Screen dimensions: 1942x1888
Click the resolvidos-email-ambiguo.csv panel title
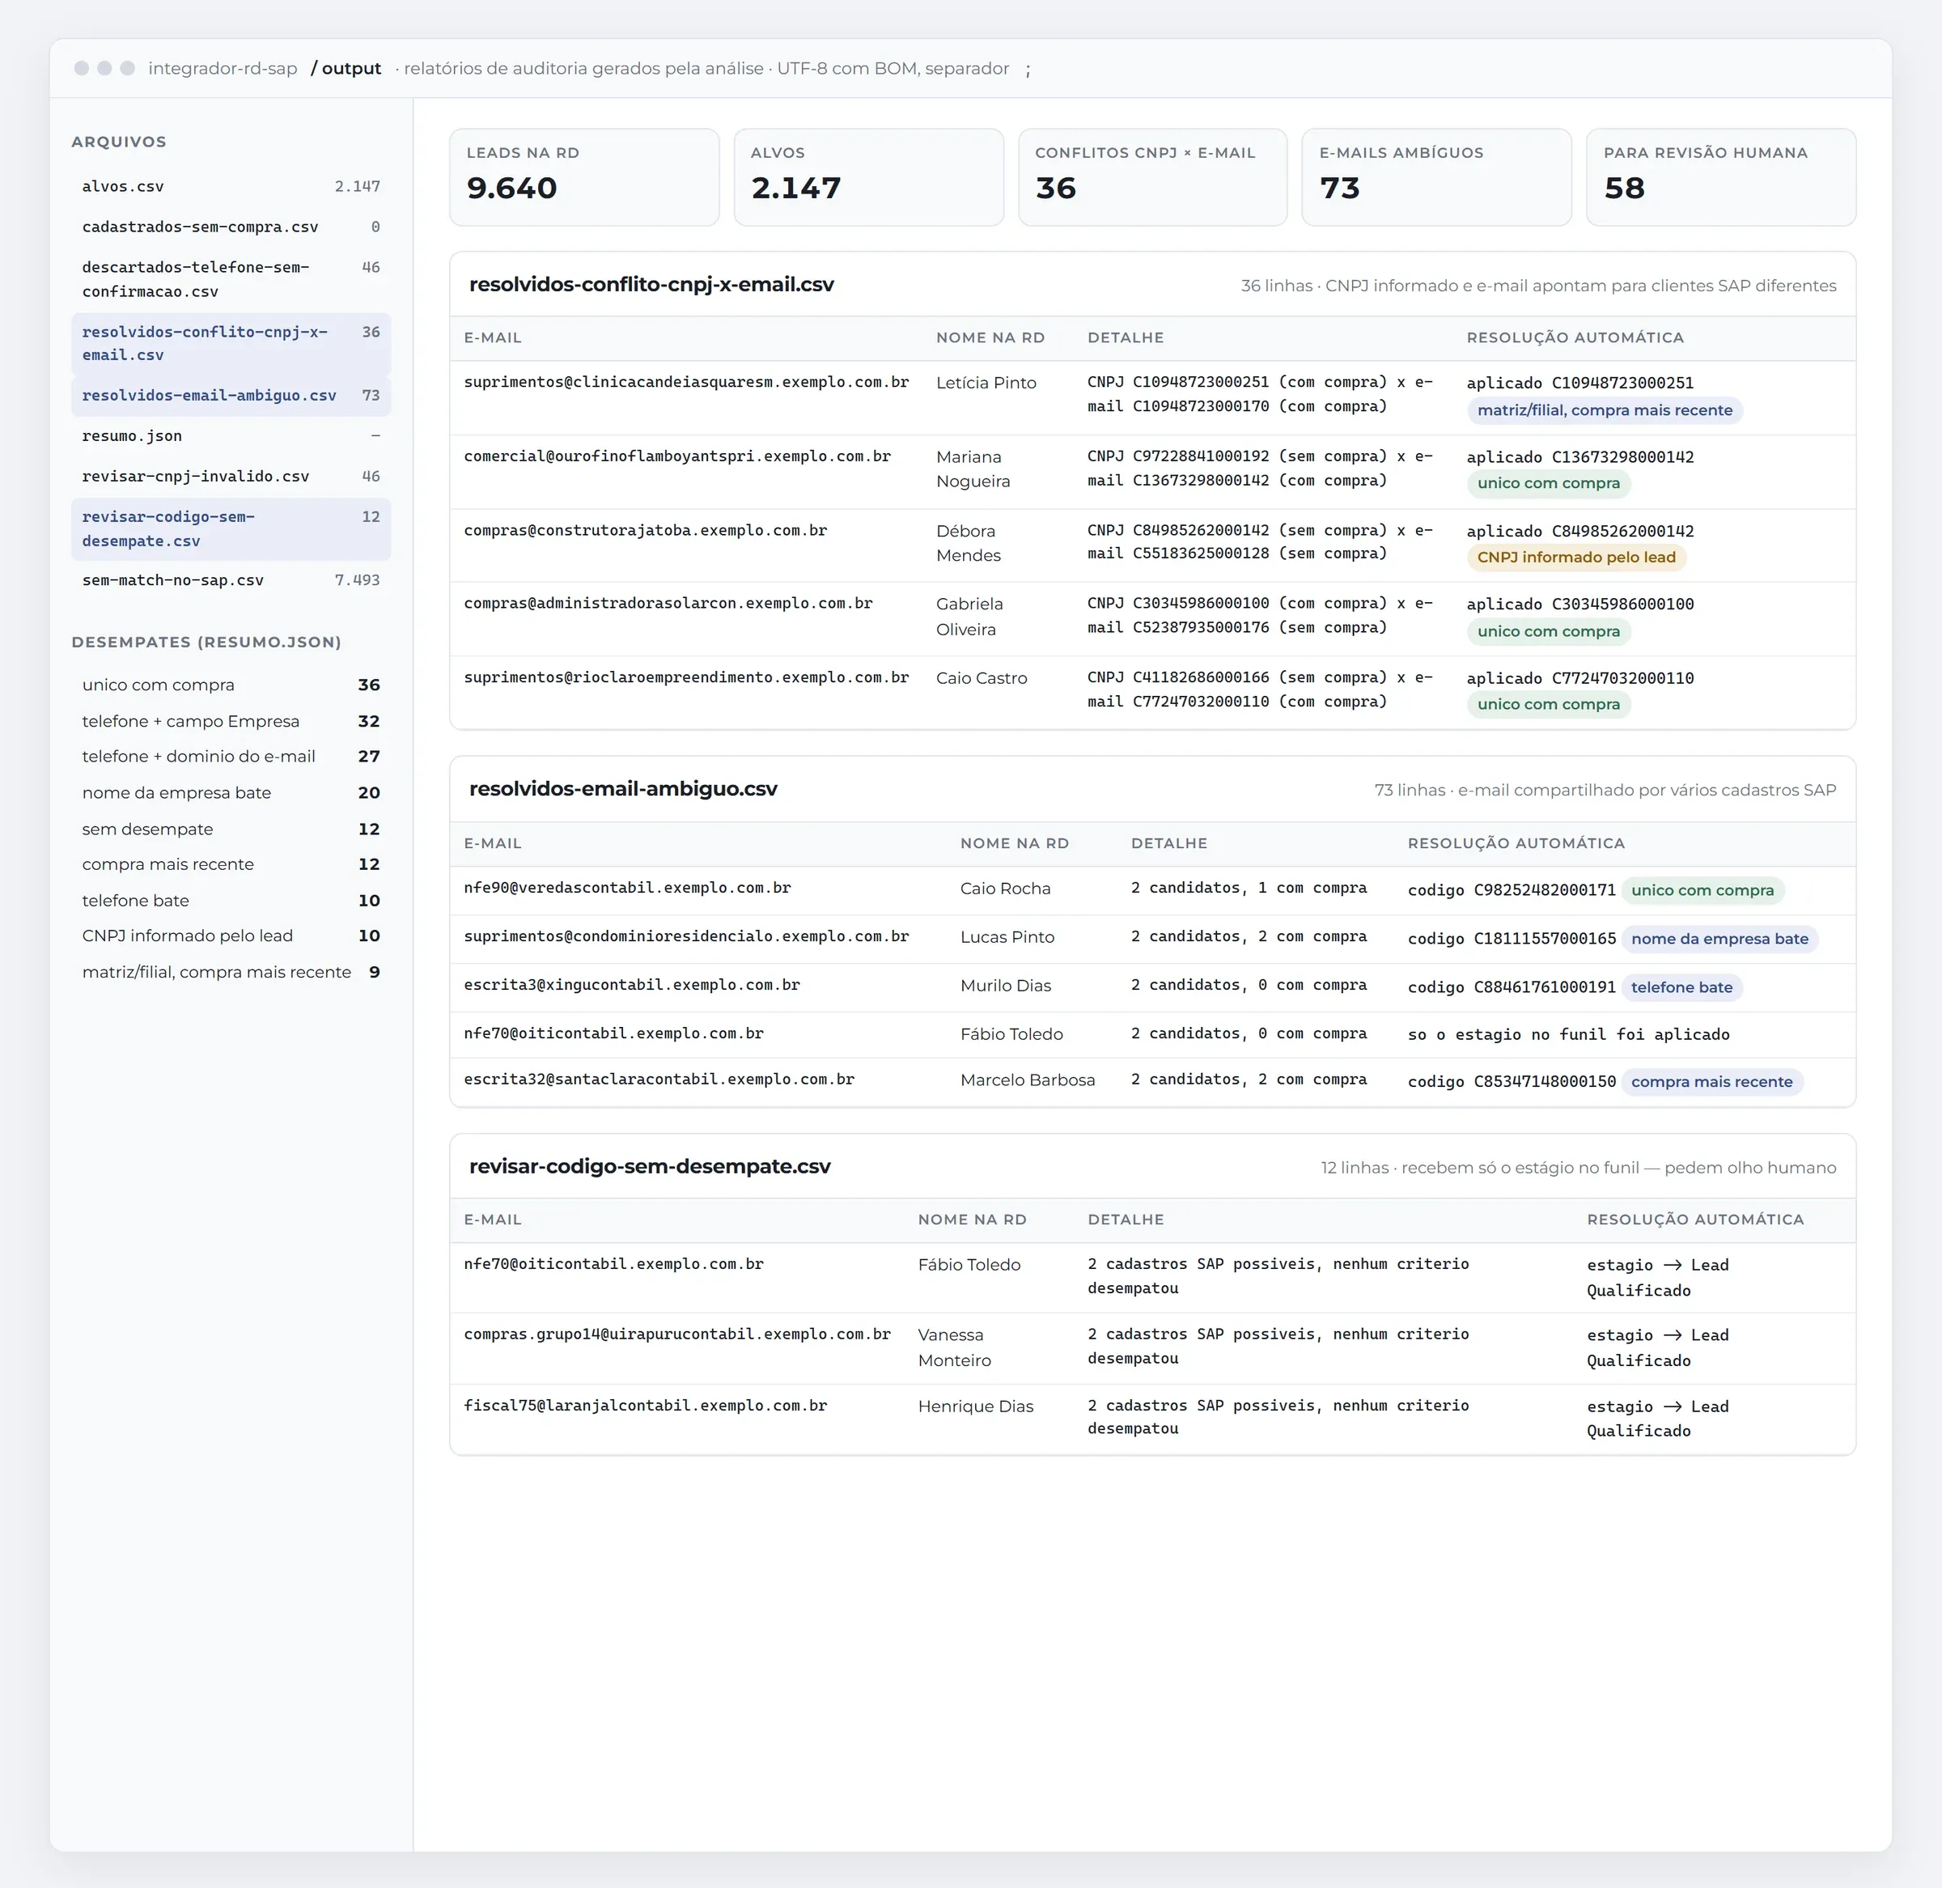click(622, 789)
